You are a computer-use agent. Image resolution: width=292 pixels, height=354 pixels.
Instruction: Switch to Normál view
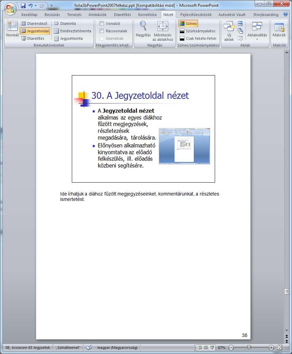coord(13,29)
